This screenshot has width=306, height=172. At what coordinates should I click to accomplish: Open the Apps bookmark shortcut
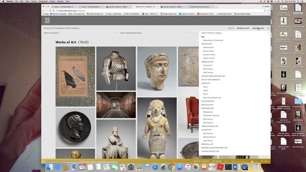46,14
